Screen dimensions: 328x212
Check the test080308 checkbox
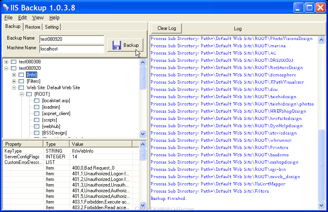point(14,62)
